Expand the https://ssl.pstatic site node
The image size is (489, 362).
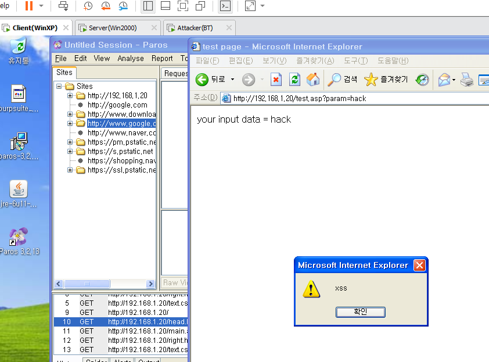click(70, 170)
